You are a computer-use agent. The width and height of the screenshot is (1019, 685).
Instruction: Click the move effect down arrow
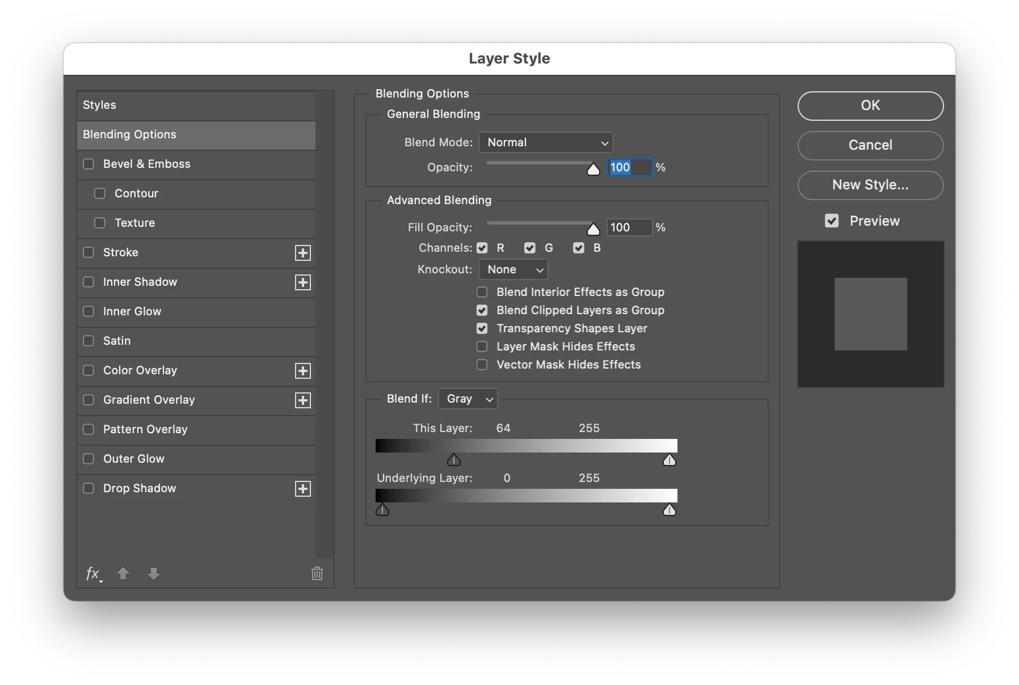click(x=154, y=573)
